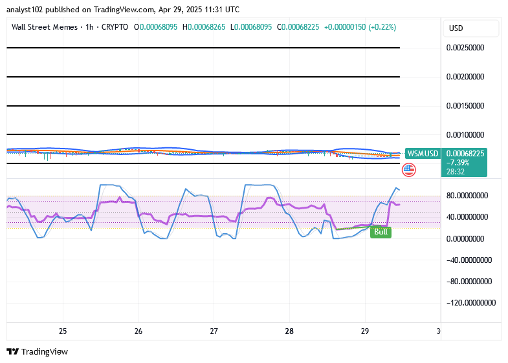Click the -40.00000000 oscillator axis label
508x363 pixels.
[469, 260]
